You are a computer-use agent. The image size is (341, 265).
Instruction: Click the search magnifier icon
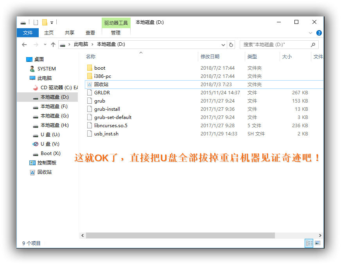[x=313, y=45]
